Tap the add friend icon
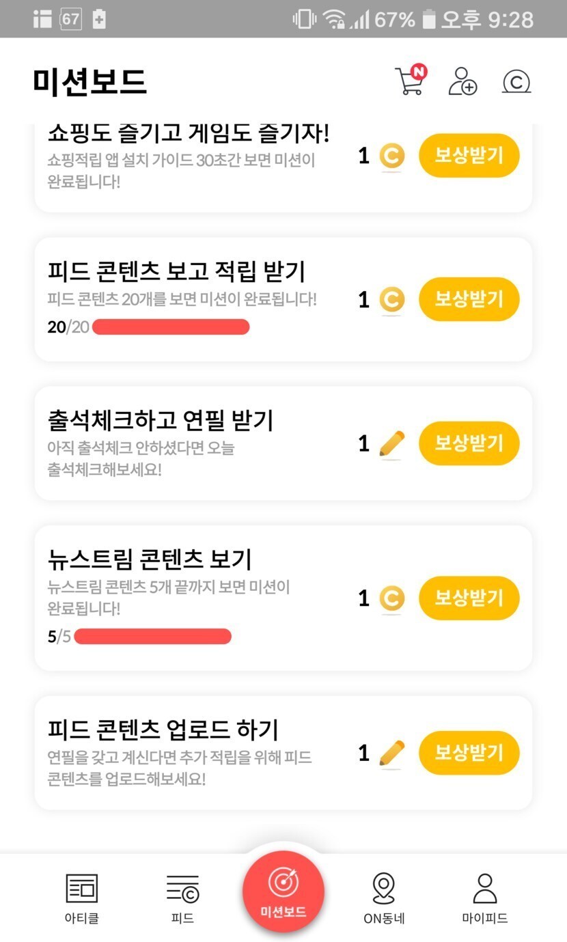This screenshot has height=942, width=567. [x=462, y=81]
